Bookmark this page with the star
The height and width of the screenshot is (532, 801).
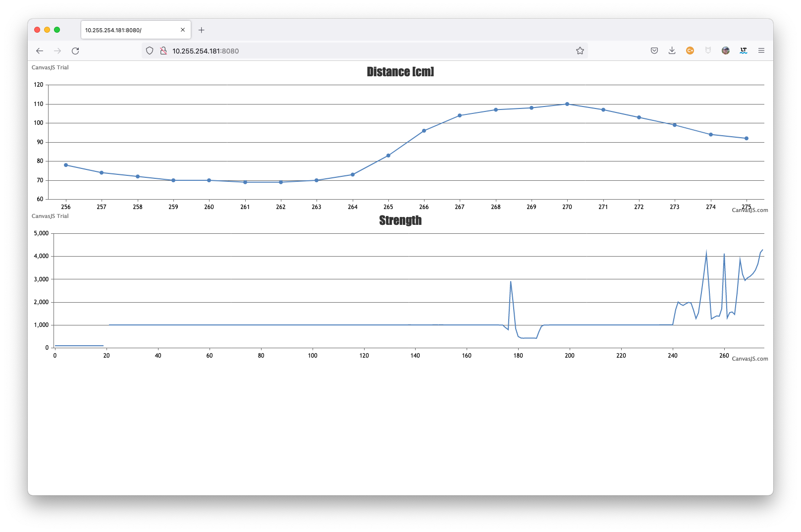[580, 51]
